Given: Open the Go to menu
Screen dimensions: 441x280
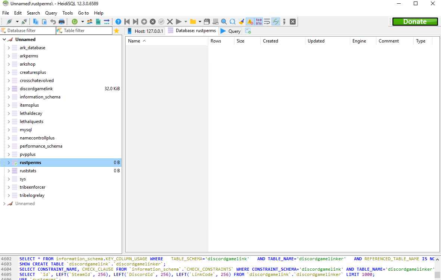Looking at the screenshot, I should coord(83,13).
